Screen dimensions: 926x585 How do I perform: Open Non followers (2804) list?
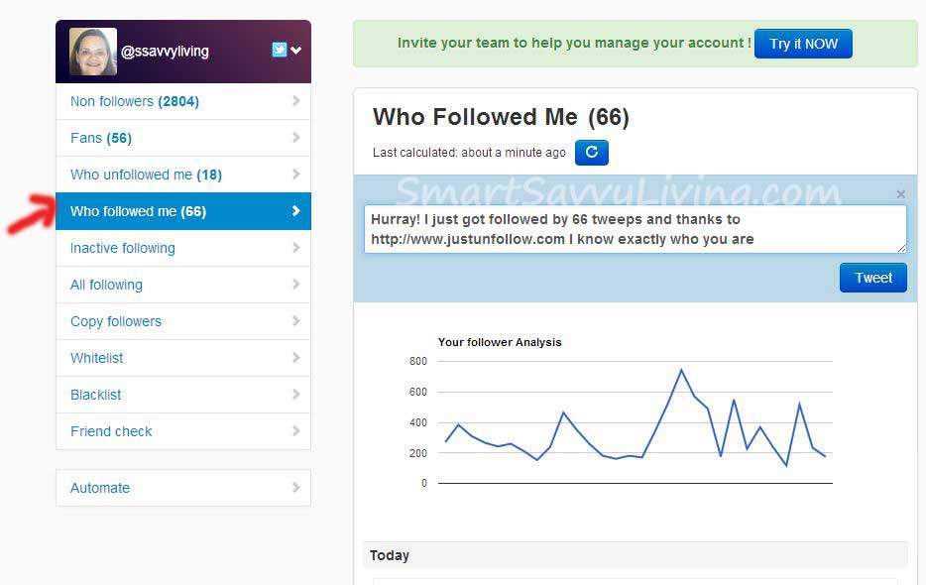click(183, 102)
